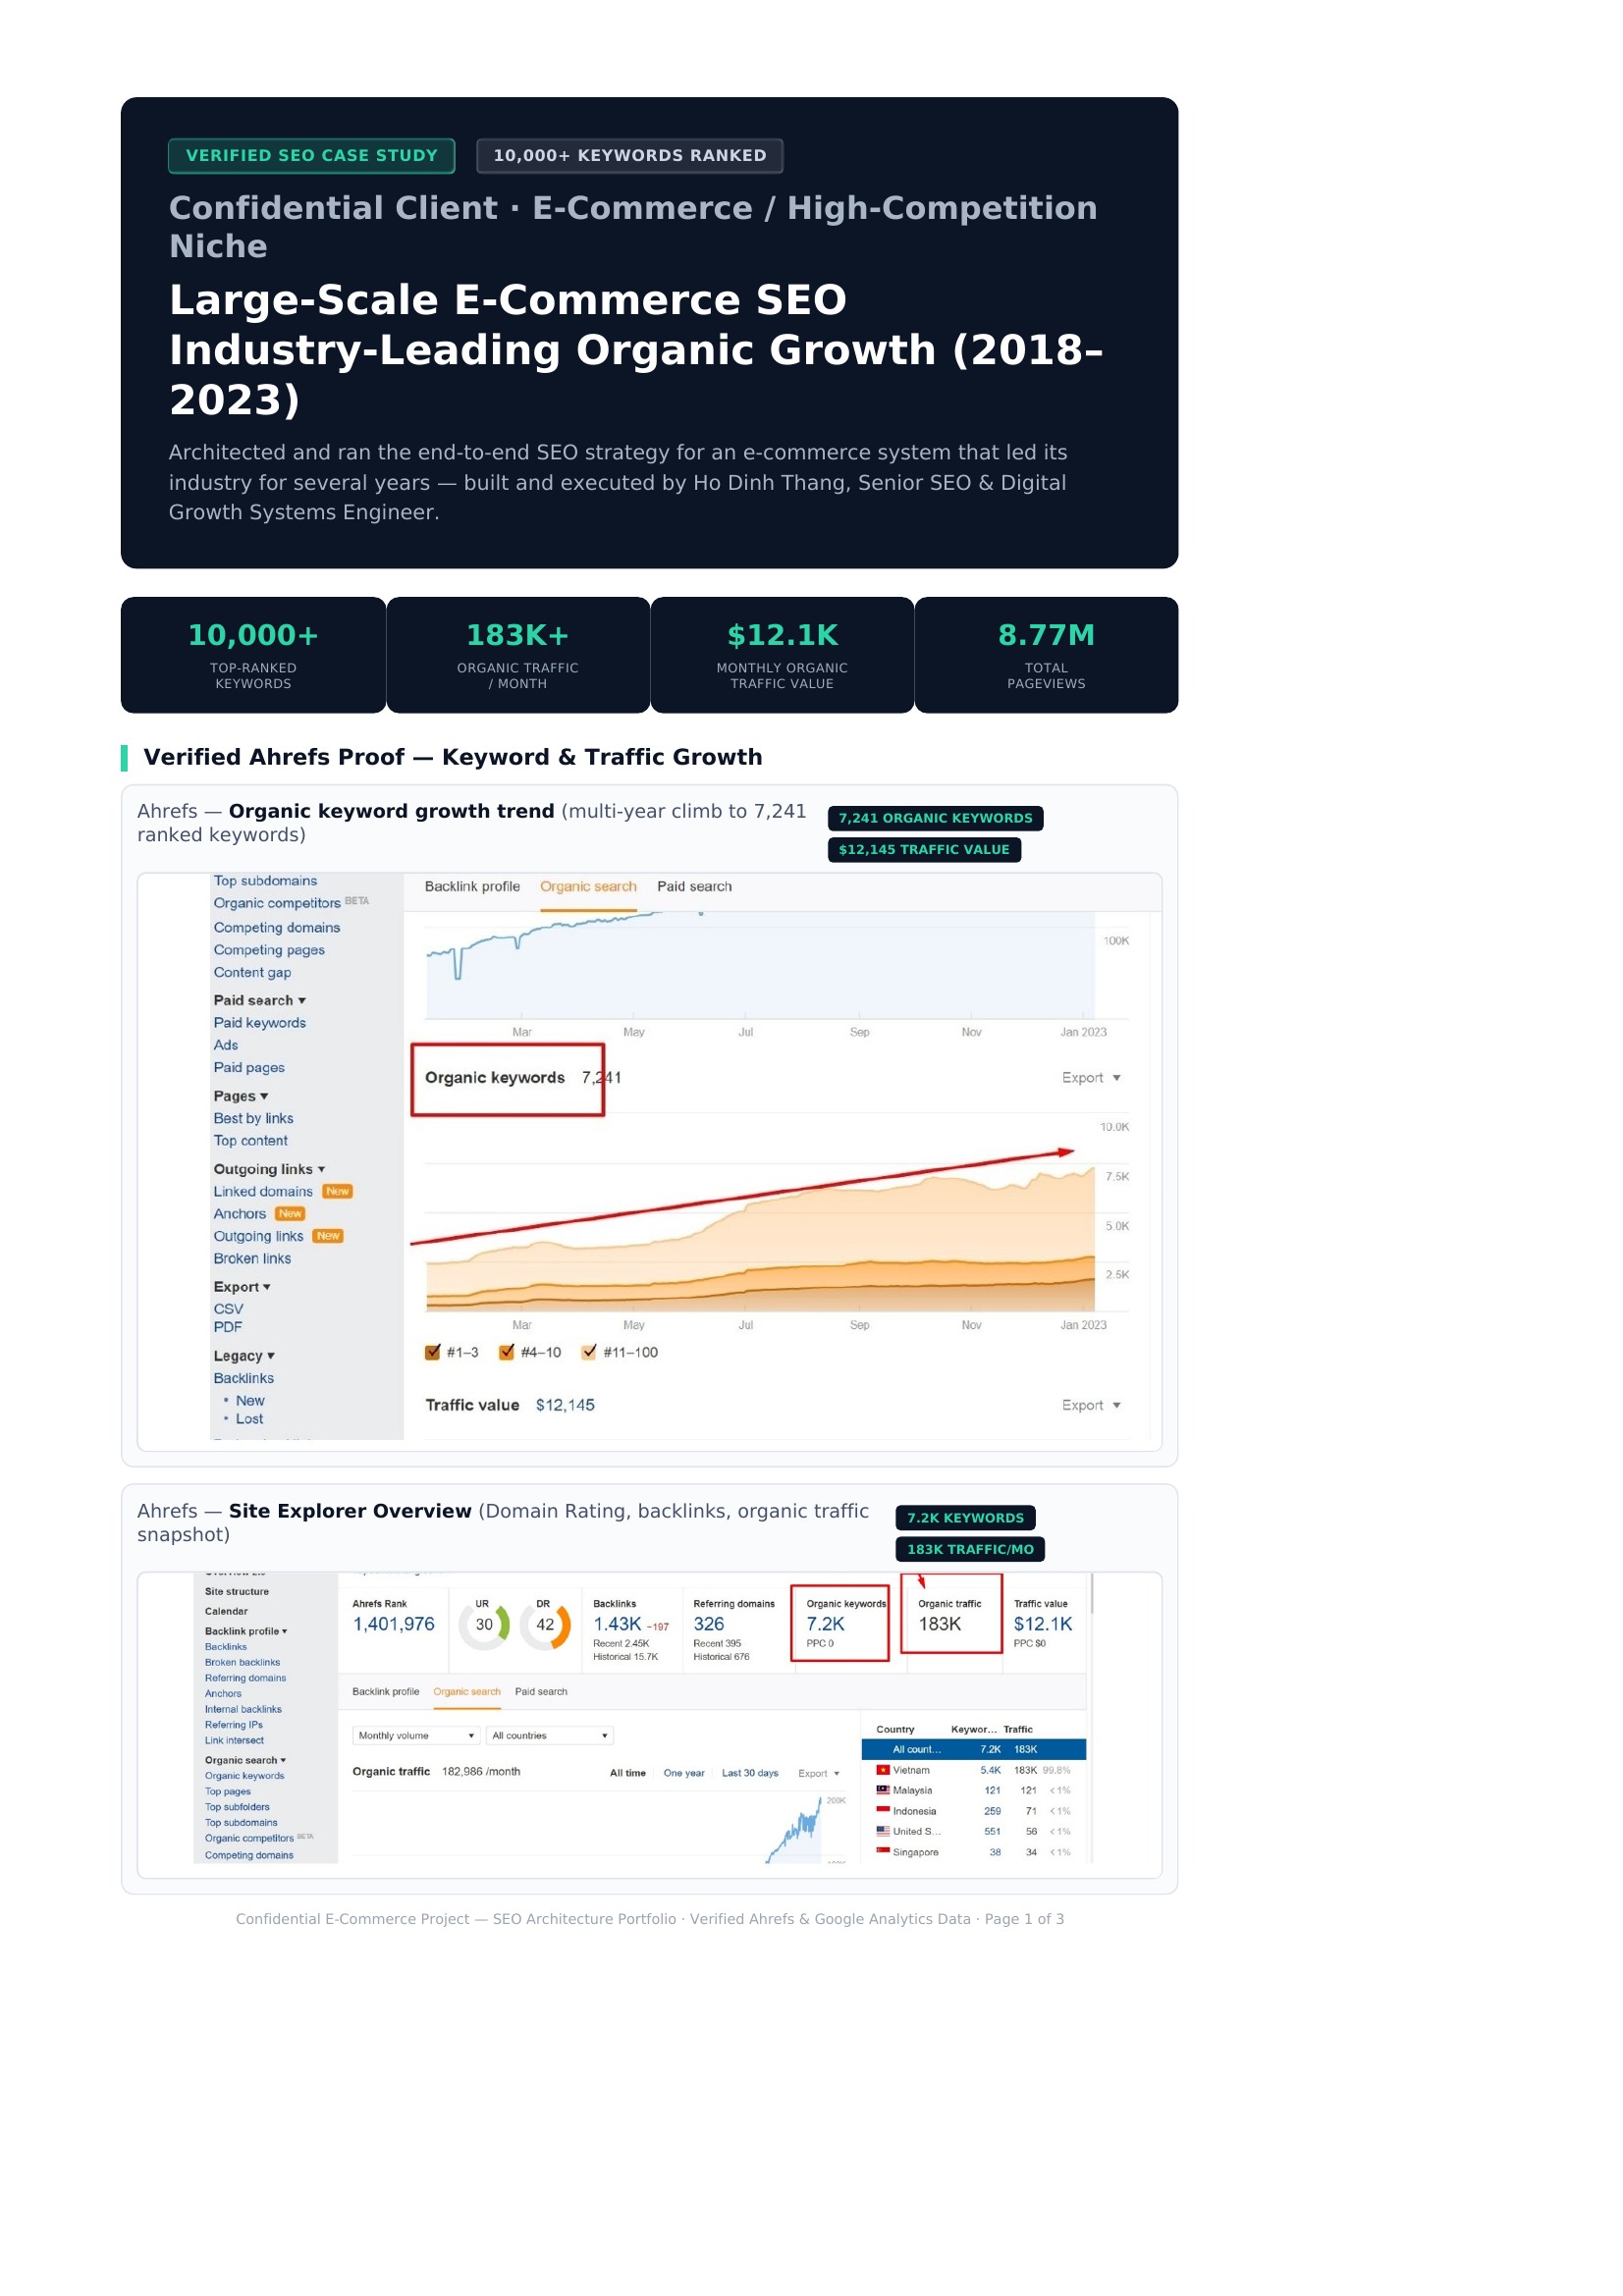Click the New badge beside Anchors

coord(290,1213)
